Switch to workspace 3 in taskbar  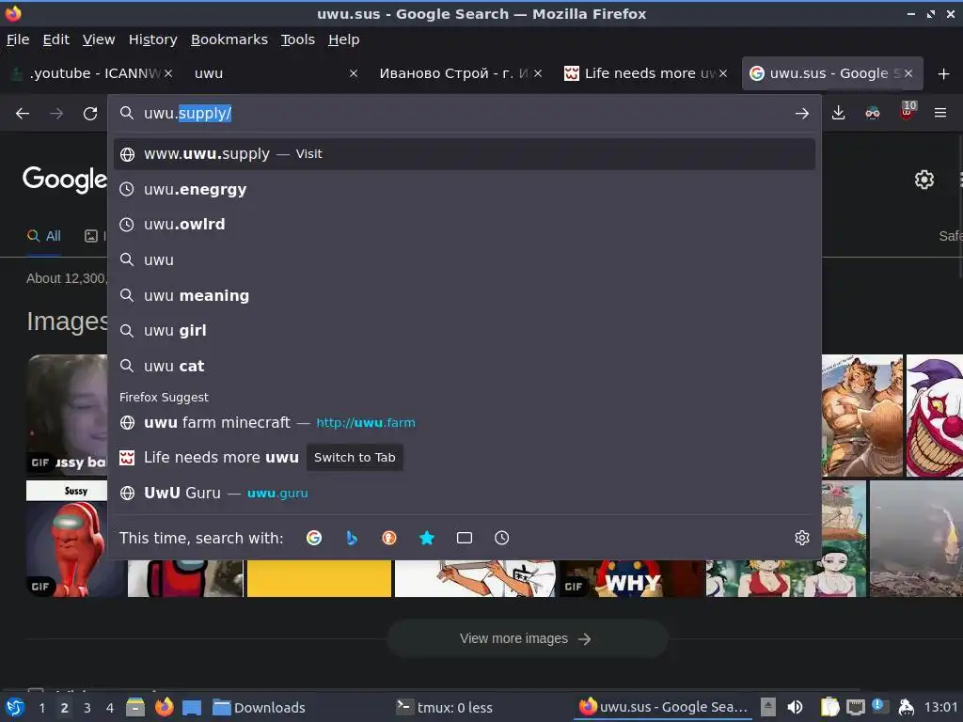[x=87, y=708]
